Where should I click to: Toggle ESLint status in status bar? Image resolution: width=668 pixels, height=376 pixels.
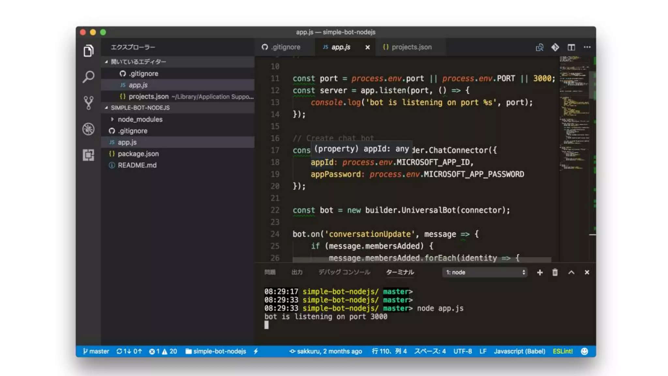tap(563, 351)
